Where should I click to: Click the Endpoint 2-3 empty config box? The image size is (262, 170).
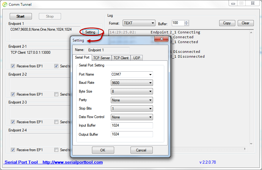(40, 112)
